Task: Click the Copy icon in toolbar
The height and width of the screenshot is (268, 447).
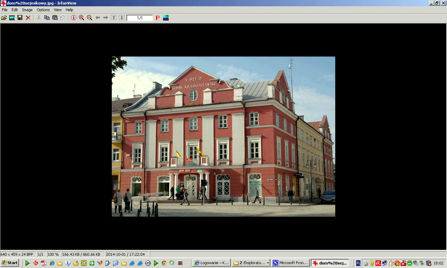Action: tap(47, 18)
